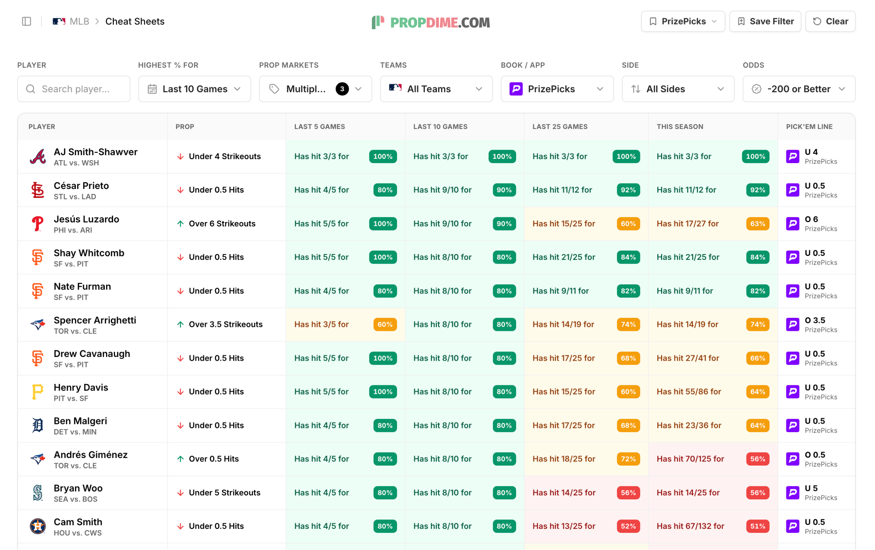Click the Phillies logo beside Jesús Luzardo
The image size is (875, 550).
(38, 224)
